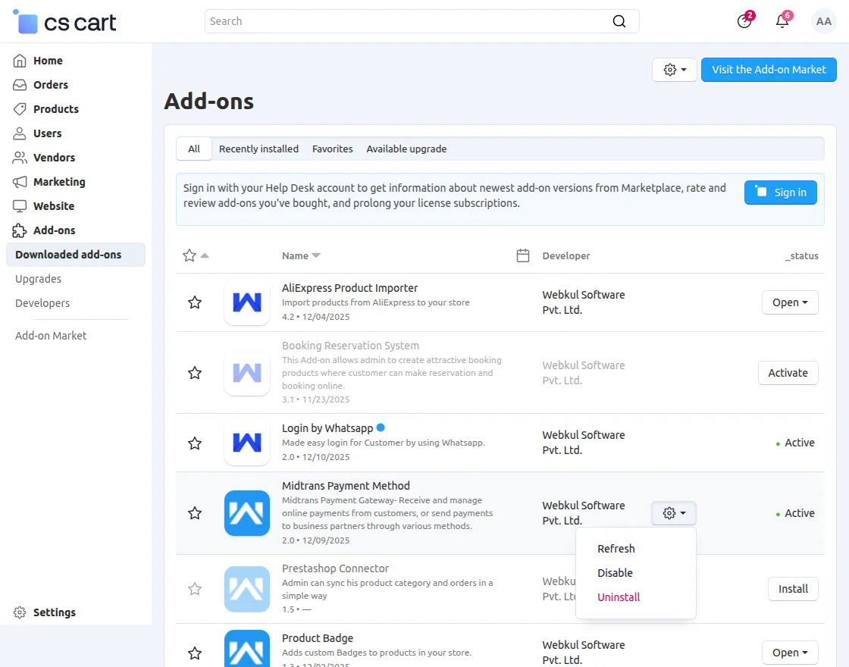Open the AA user avatar menu
The height and width of the screenshot is (667, 849).
823,21
